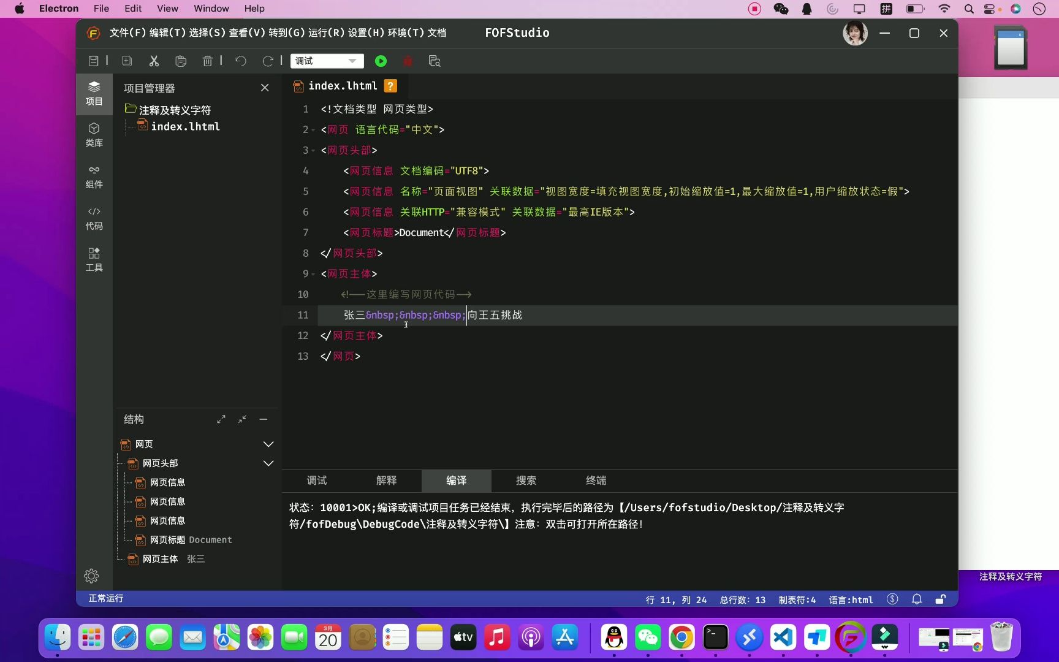Select the 网页主体 张三 structure item

pyautogui.click(x=173, y=558)
